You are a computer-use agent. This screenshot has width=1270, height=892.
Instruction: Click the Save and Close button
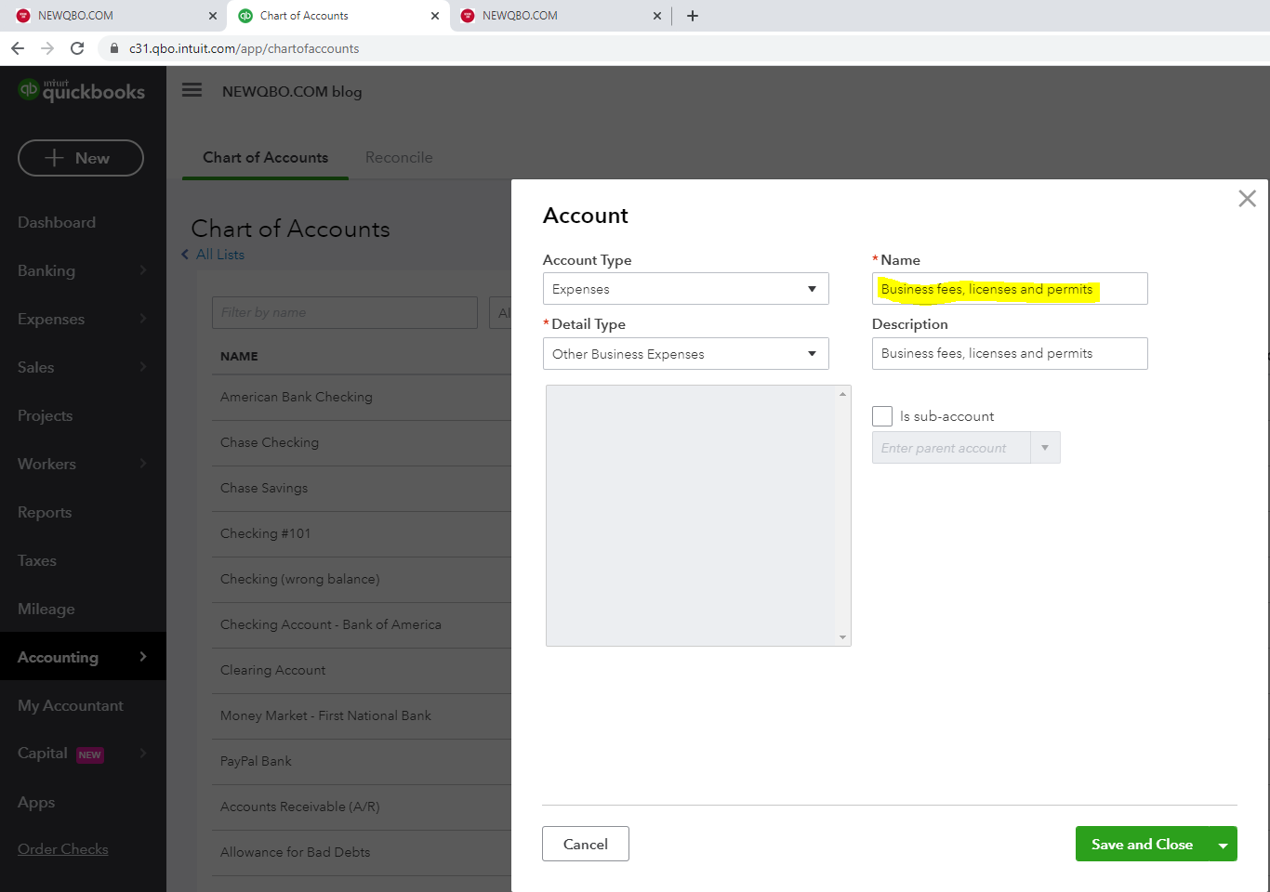coord(1141,844)
